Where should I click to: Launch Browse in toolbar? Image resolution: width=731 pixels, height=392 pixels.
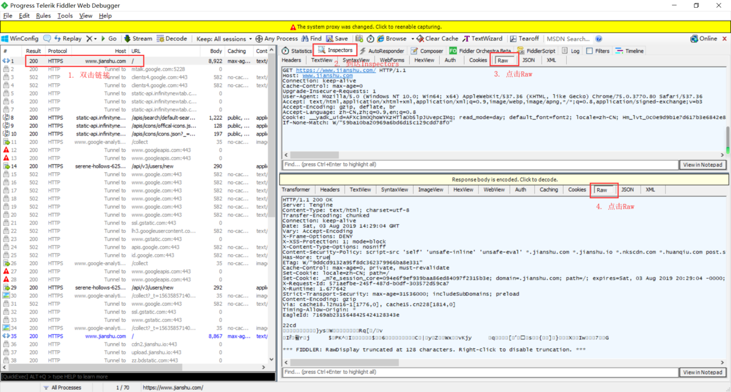391,39
